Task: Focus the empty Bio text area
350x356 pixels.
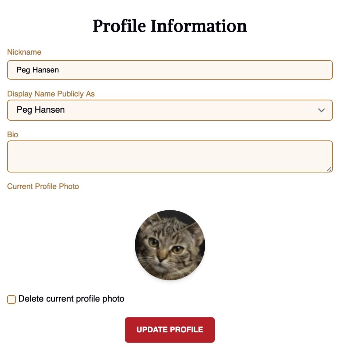Action: (170, 156)
